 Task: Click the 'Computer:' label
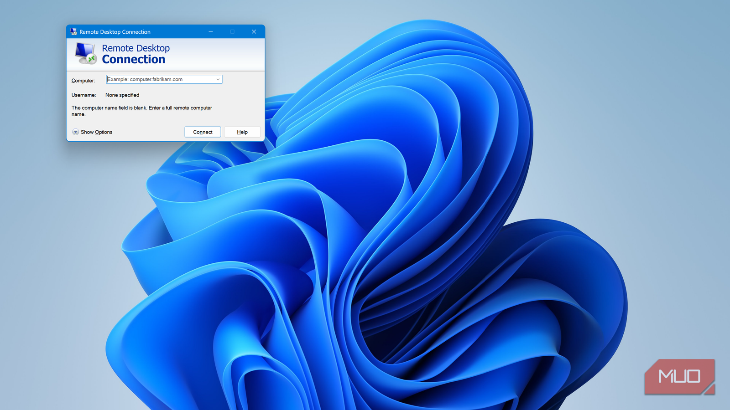pyautogui.click(x=83, y=81)
